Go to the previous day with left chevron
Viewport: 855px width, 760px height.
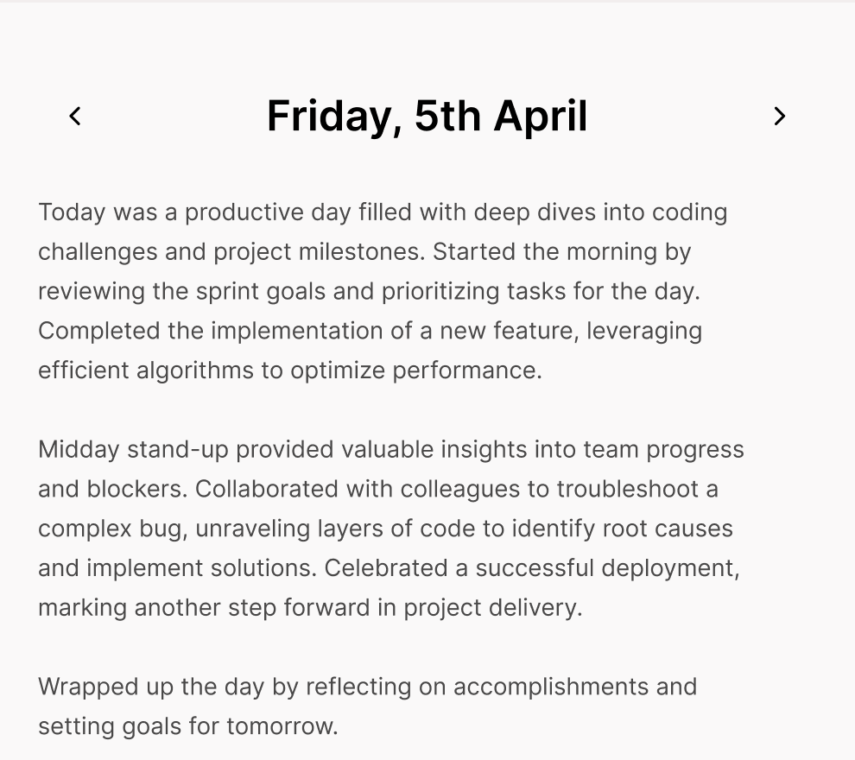pyautogui.click(x=75, y=116)
